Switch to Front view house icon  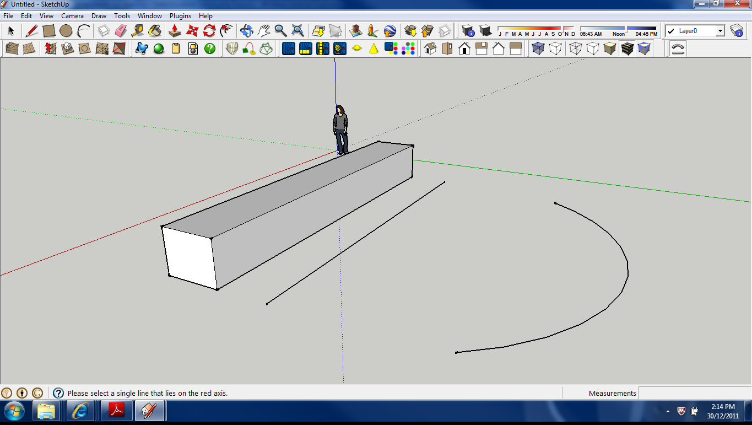click(464, 49)
